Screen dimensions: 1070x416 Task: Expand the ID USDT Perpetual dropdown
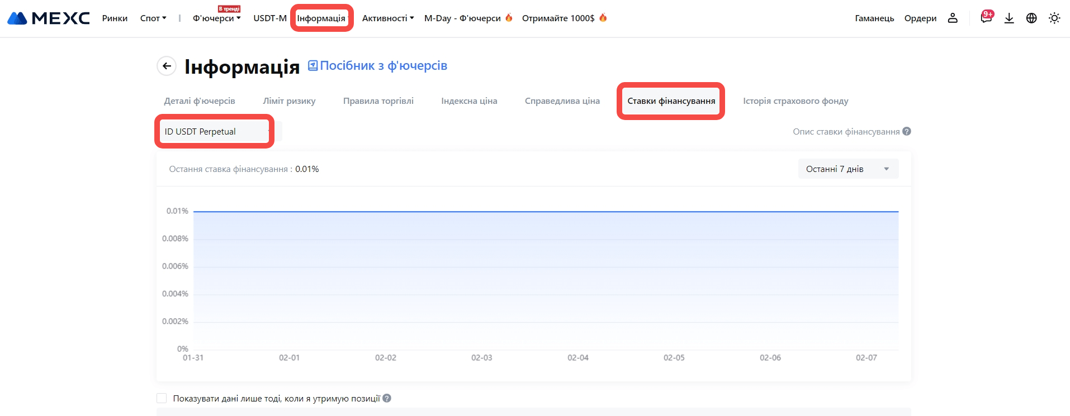coord(214,132)
